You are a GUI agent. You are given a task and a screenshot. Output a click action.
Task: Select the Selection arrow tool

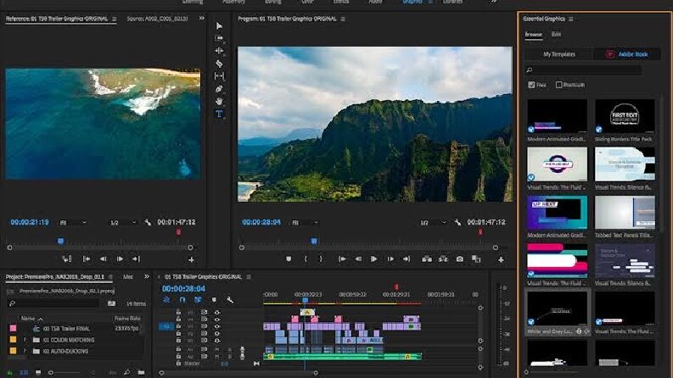(219, 25)
